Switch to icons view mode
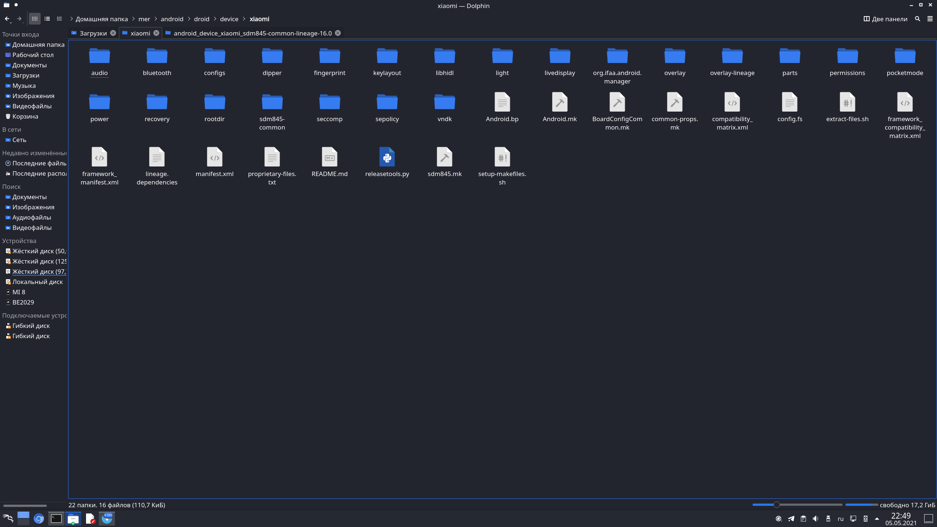This screenshot has height=527, width=937. tap(35, 19)
